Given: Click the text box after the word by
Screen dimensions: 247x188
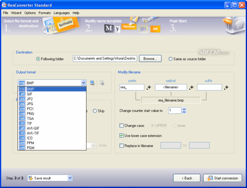Looking at the screenshot, I should [x=199, y=145].
